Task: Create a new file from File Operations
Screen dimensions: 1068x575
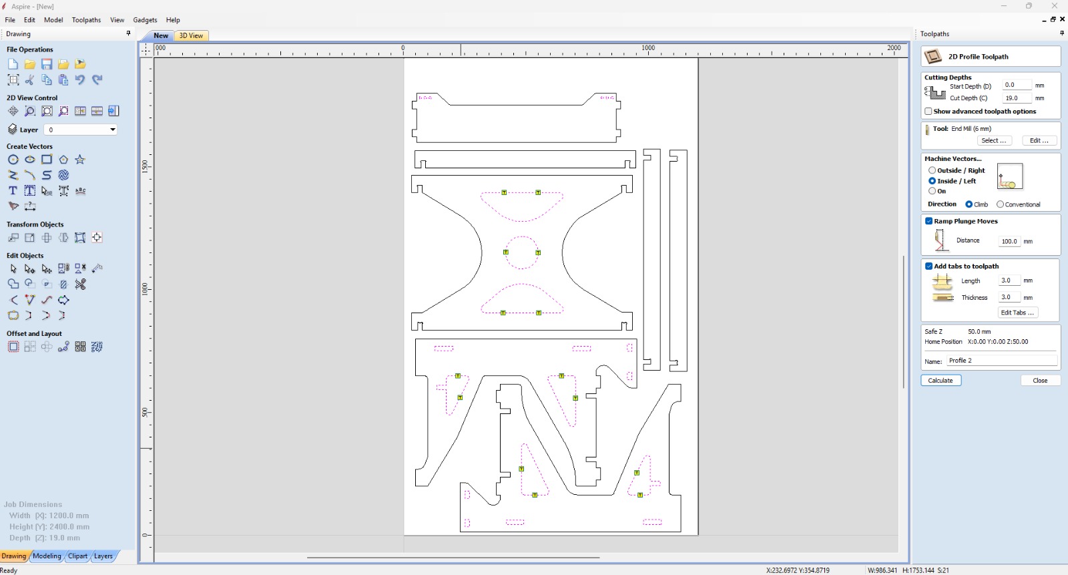Action: (x=13, y=64)
